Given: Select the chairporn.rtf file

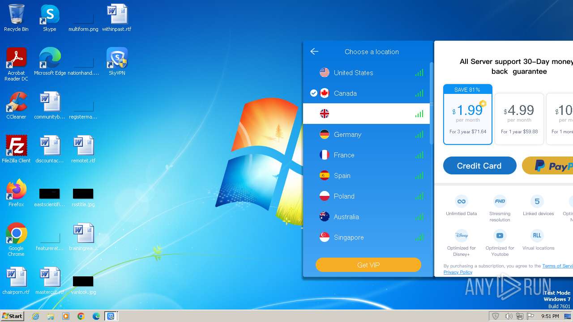Looking at the screenshot, I should [x=16, y=281].
